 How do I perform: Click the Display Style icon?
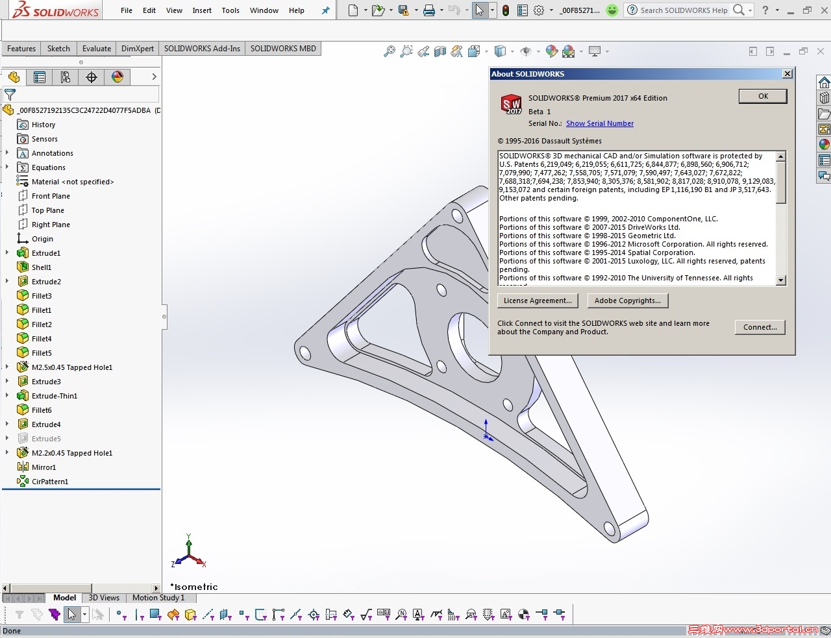(500, 51)
